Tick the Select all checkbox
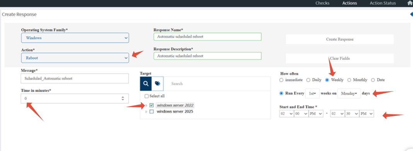Screen dimensions: 413x151 (147, 96)
